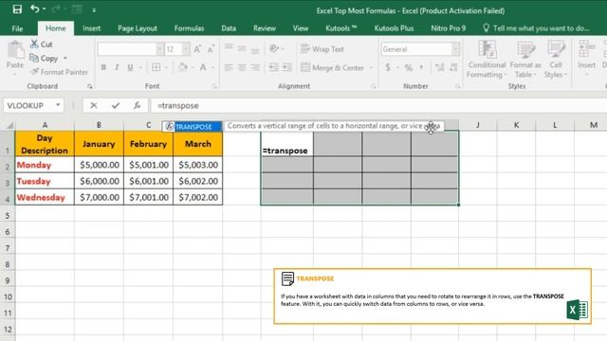
Task: Open the Customize Quick Access Toolbar dropdown
Action: [94, 10]
